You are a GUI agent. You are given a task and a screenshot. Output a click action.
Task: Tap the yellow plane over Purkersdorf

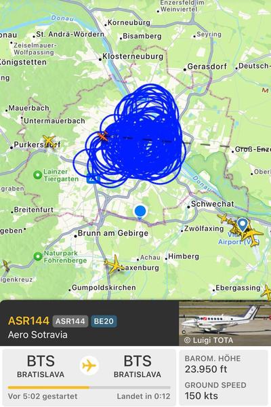pyautogui.click(x=49, y=141)
